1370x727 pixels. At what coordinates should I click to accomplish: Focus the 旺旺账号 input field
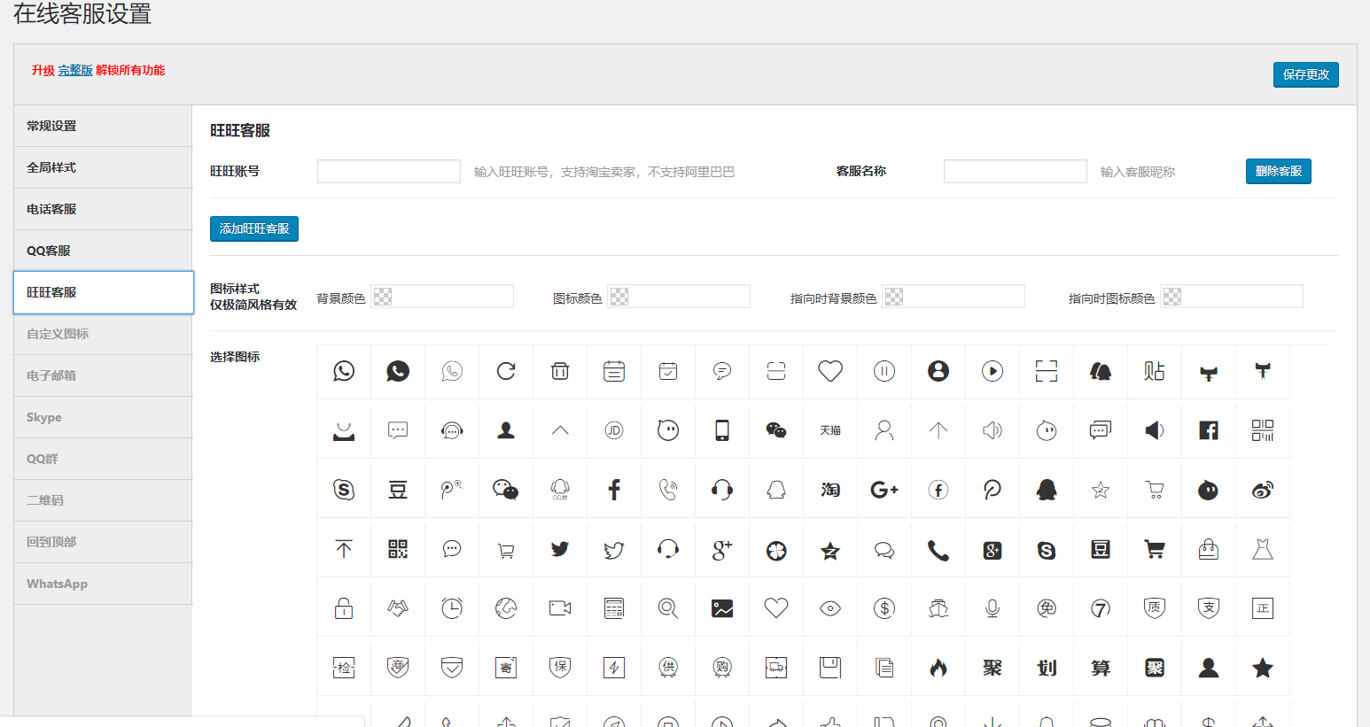coord(389,171)
